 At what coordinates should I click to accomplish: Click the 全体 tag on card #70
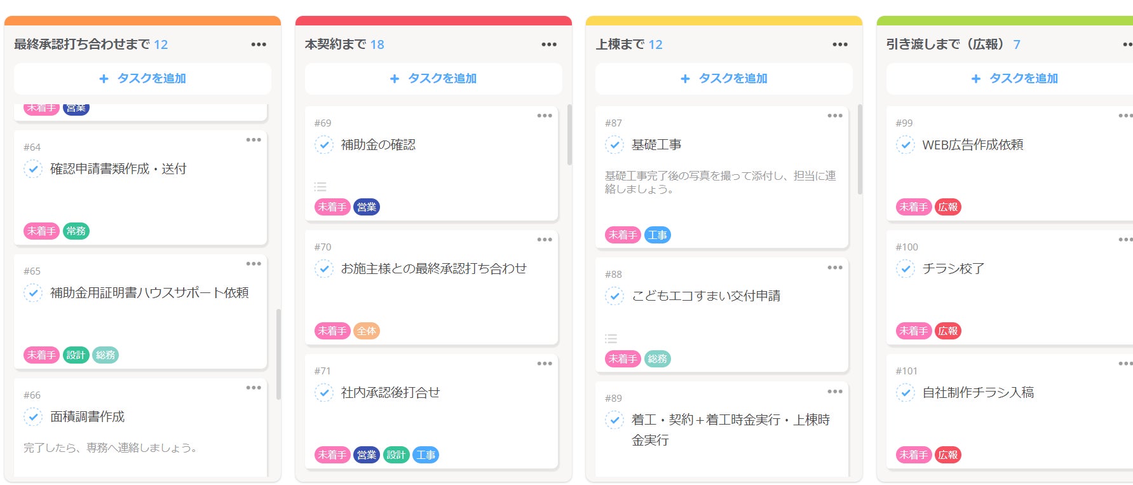tap(367, 331)
